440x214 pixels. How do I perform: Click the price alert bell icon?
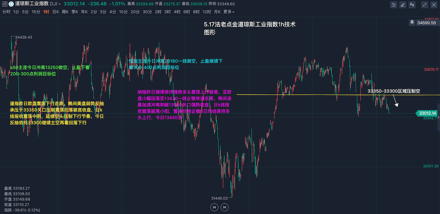pyautogui.click(x=412, y=22)
